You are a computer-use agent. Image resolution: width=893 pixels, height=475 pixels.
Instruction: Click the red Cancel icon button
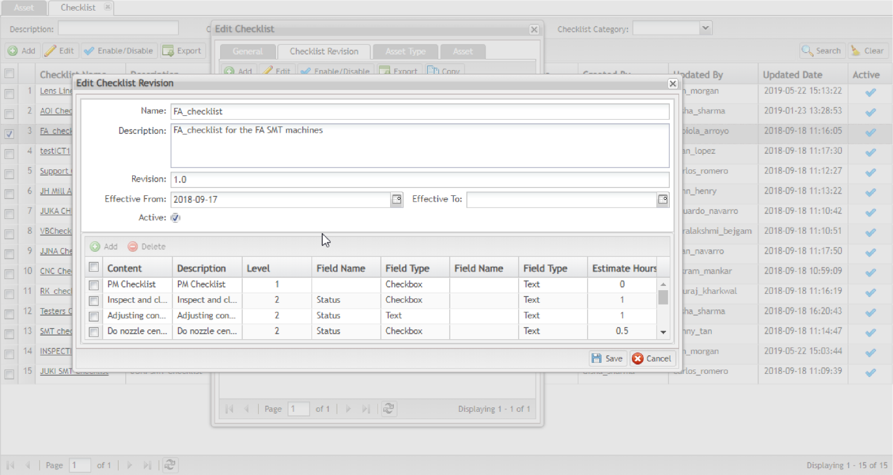652,358
